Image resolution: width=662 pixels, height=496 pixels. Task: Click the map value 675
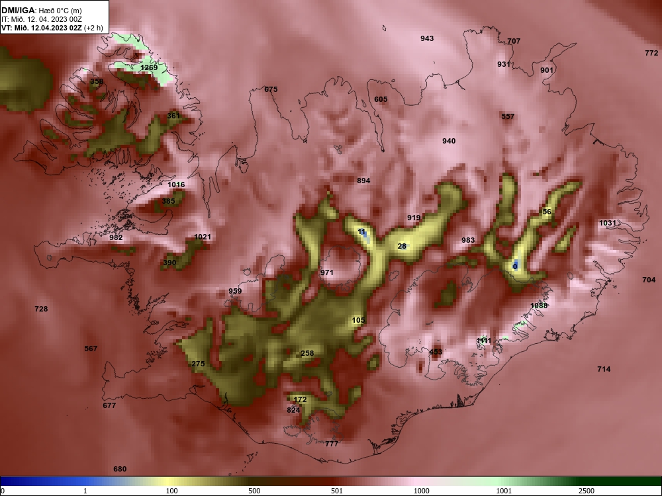coord(271,89)
